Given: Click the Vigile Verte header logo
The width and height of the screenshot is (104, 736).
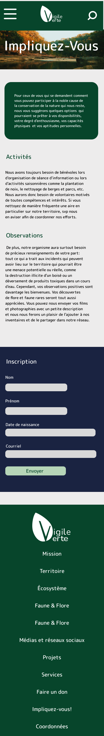Looking at the screenshot, I should (x=51, y=14).
